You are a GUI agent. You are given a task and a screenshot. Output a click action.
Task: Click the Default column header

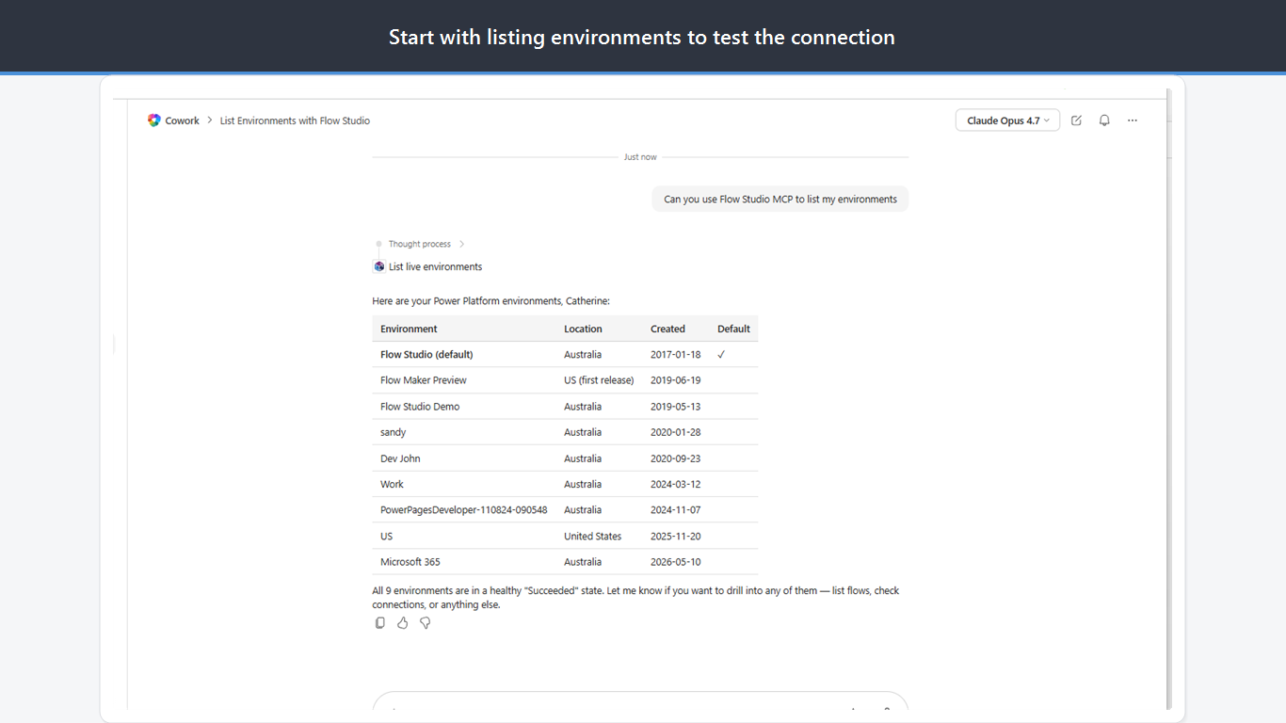(x=733, y=329)
